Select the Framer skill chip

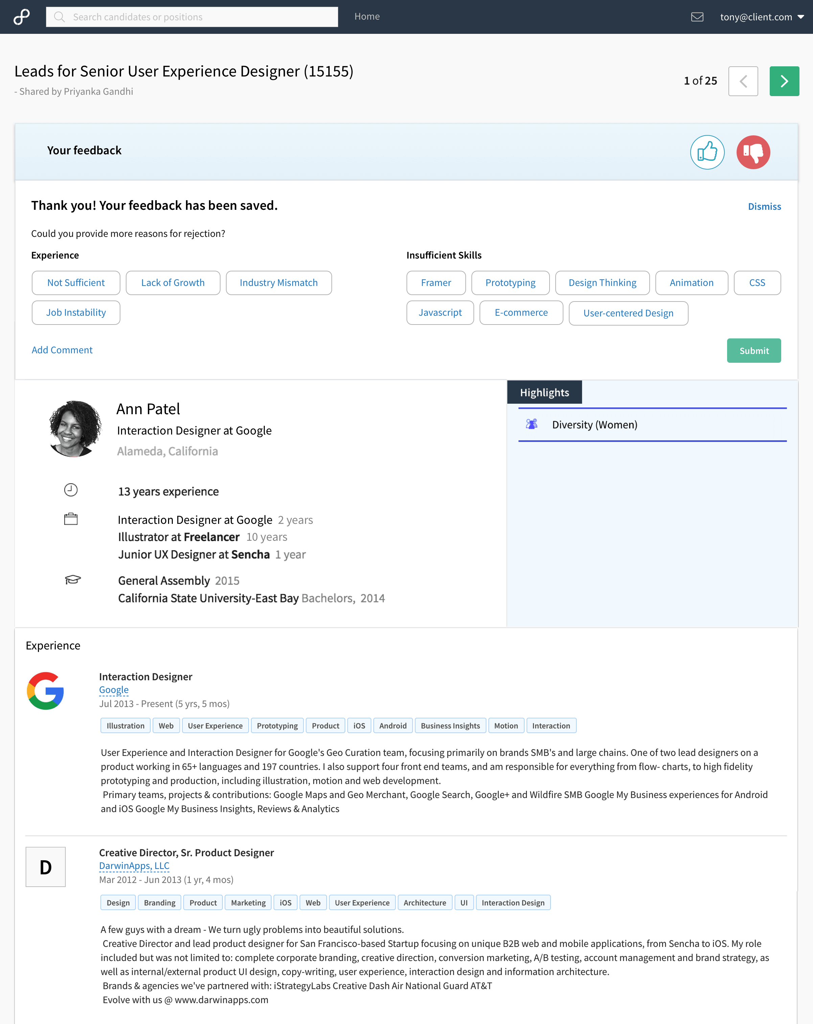click(436, 283)
